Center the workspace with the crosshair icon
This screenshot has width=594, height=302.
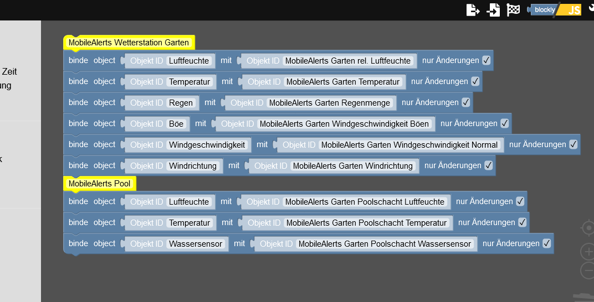point(588,228)
